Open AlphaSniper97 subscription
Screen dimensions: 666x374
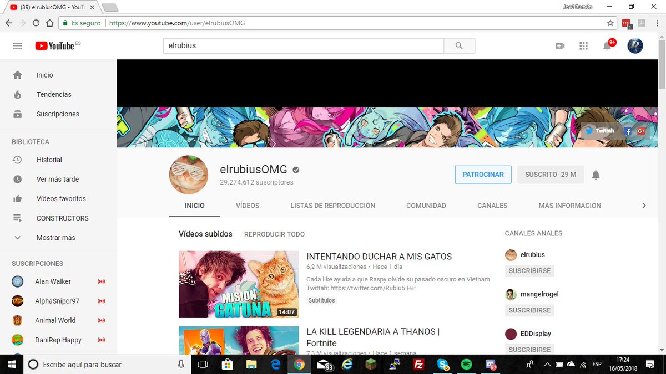coord(58,301)
